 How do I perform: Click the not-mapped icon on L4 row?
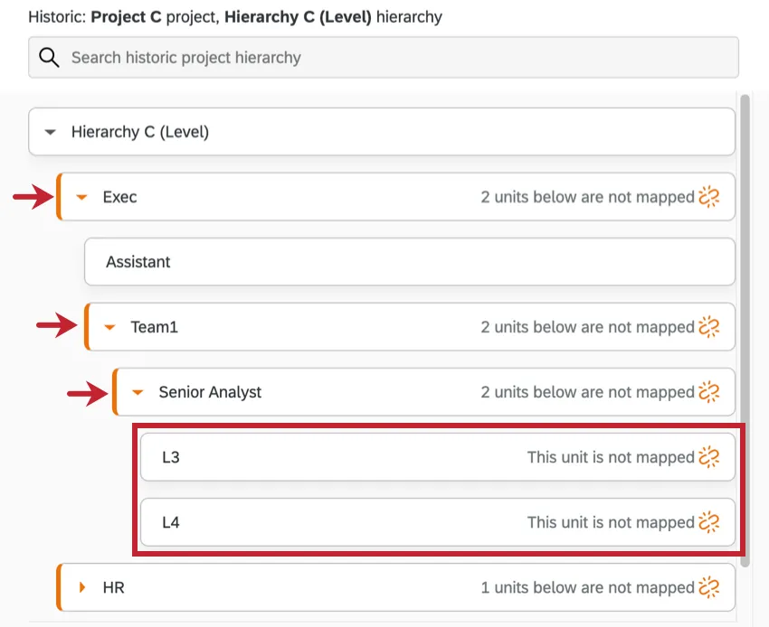pyautogui.click(x=710, y=522)
